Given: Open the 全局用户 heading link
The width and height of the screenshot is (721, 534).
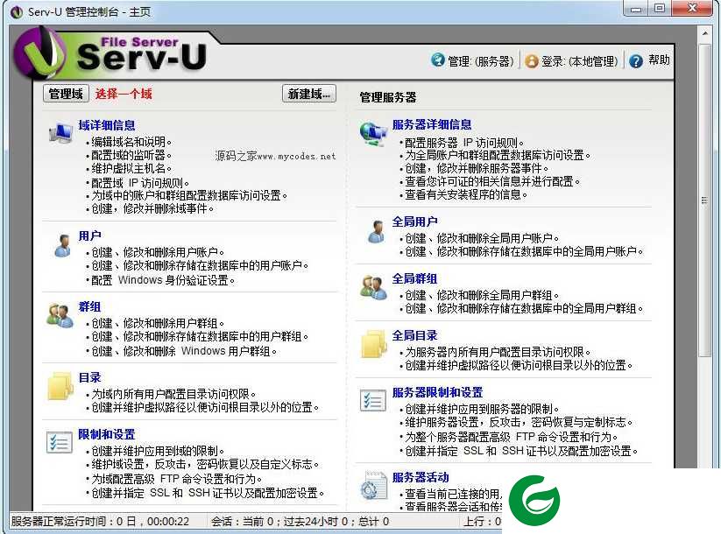Looking at the screenshot, I should point(414,221).
